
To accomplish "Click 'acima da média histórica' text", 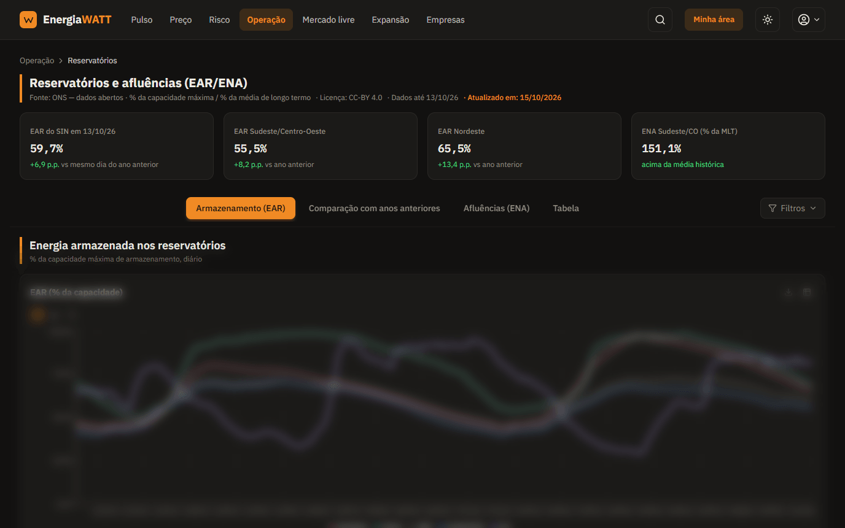I will [683, 165].
